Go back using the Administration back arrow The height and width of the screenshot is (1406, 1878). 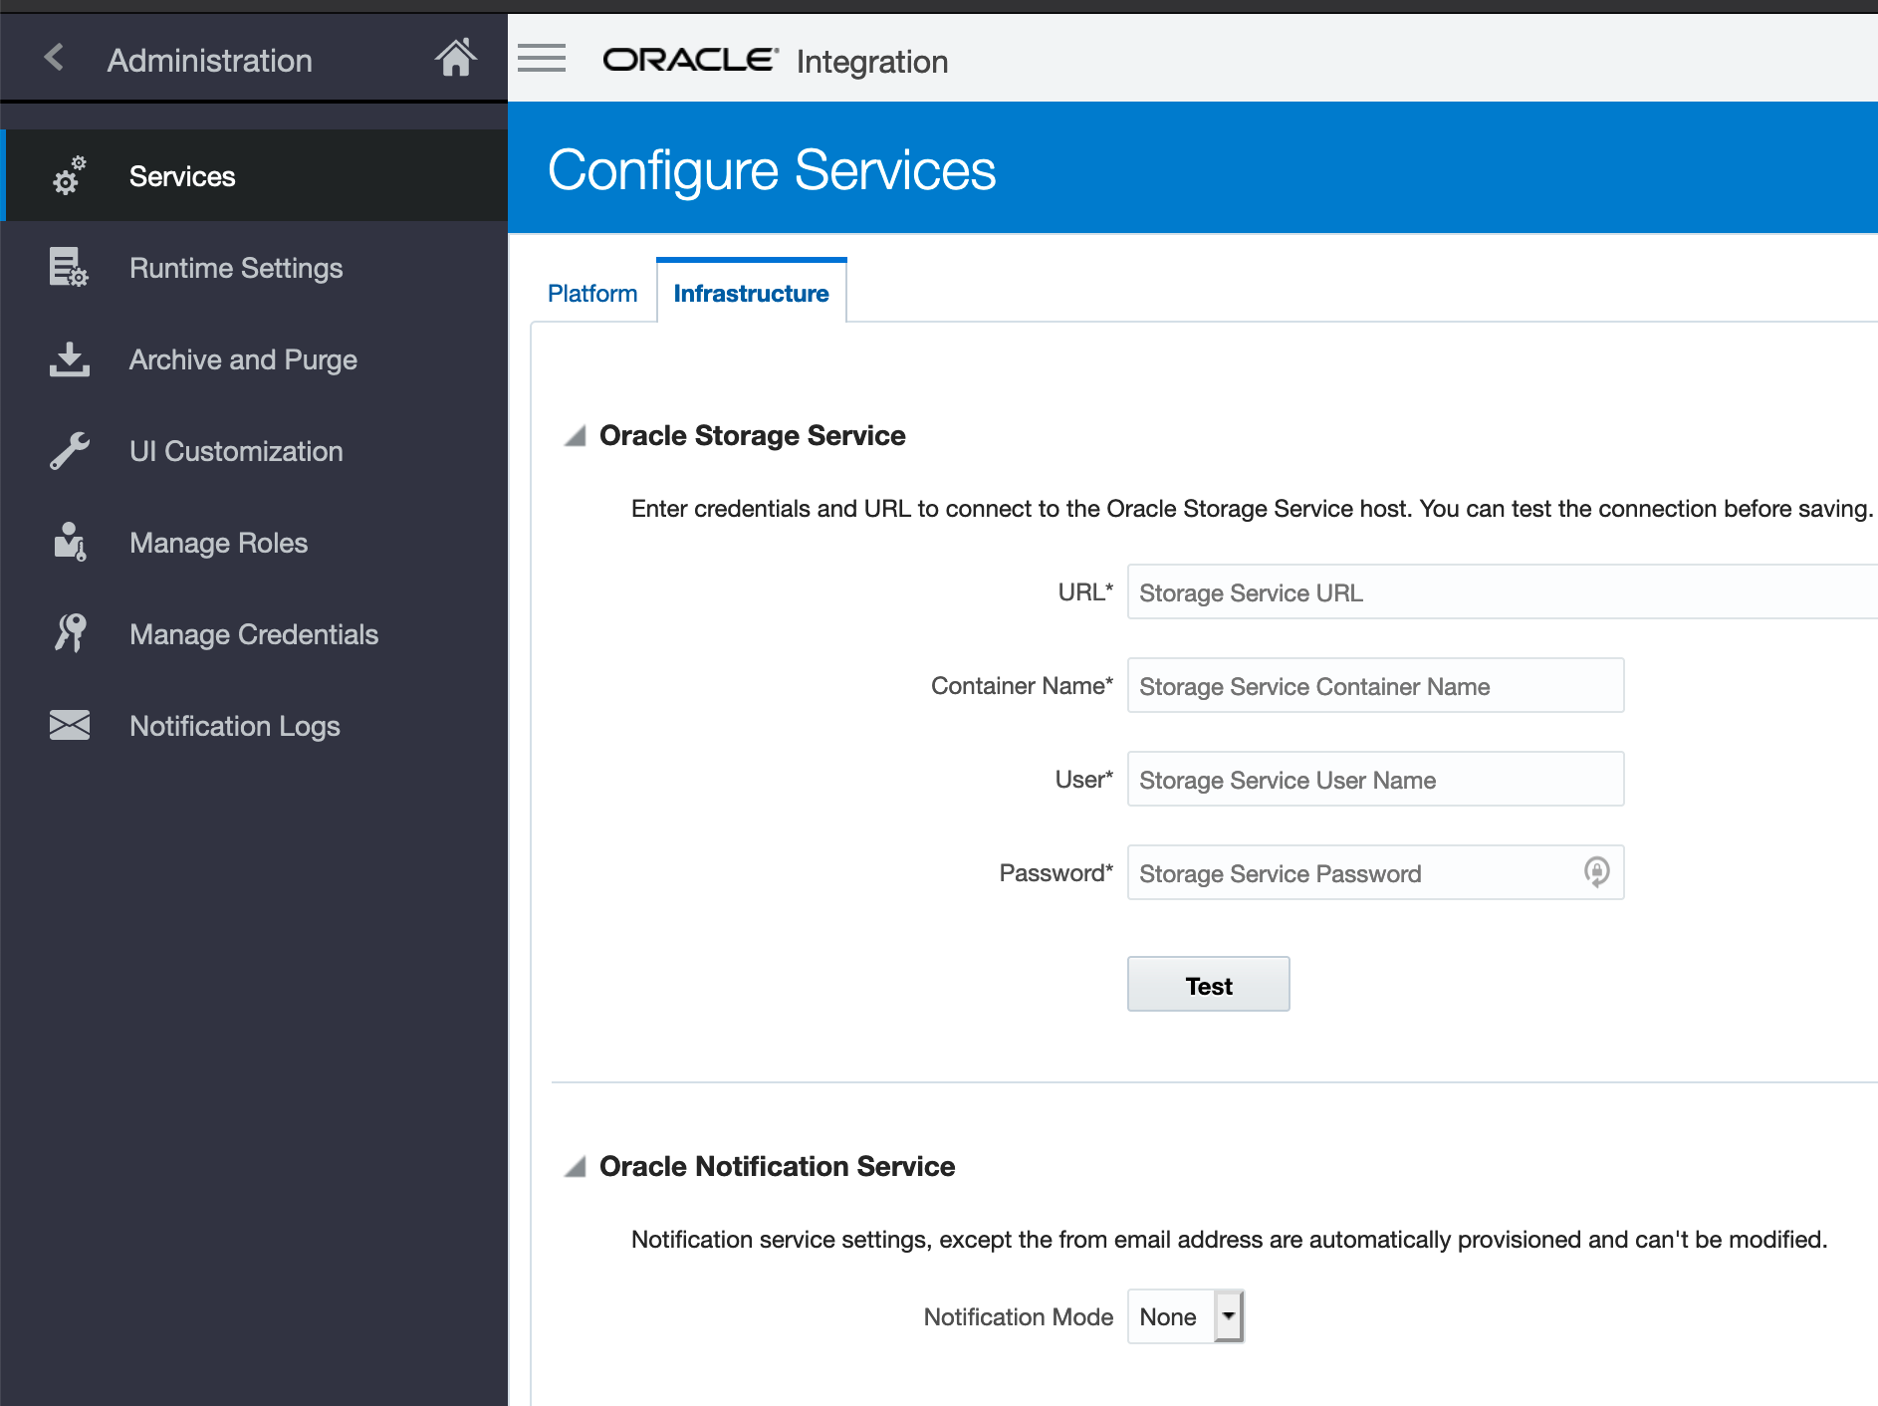pos(54,58)
